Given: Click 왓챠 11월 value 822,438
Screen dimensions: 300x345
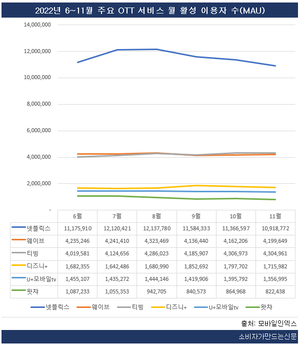Looking at the screenshot, I should pos(275,291).
